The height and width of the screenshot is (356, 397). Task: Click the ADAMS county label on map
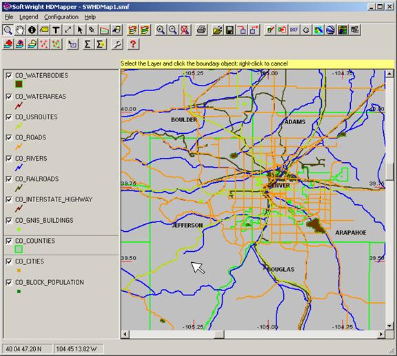[x=295, y=122]
